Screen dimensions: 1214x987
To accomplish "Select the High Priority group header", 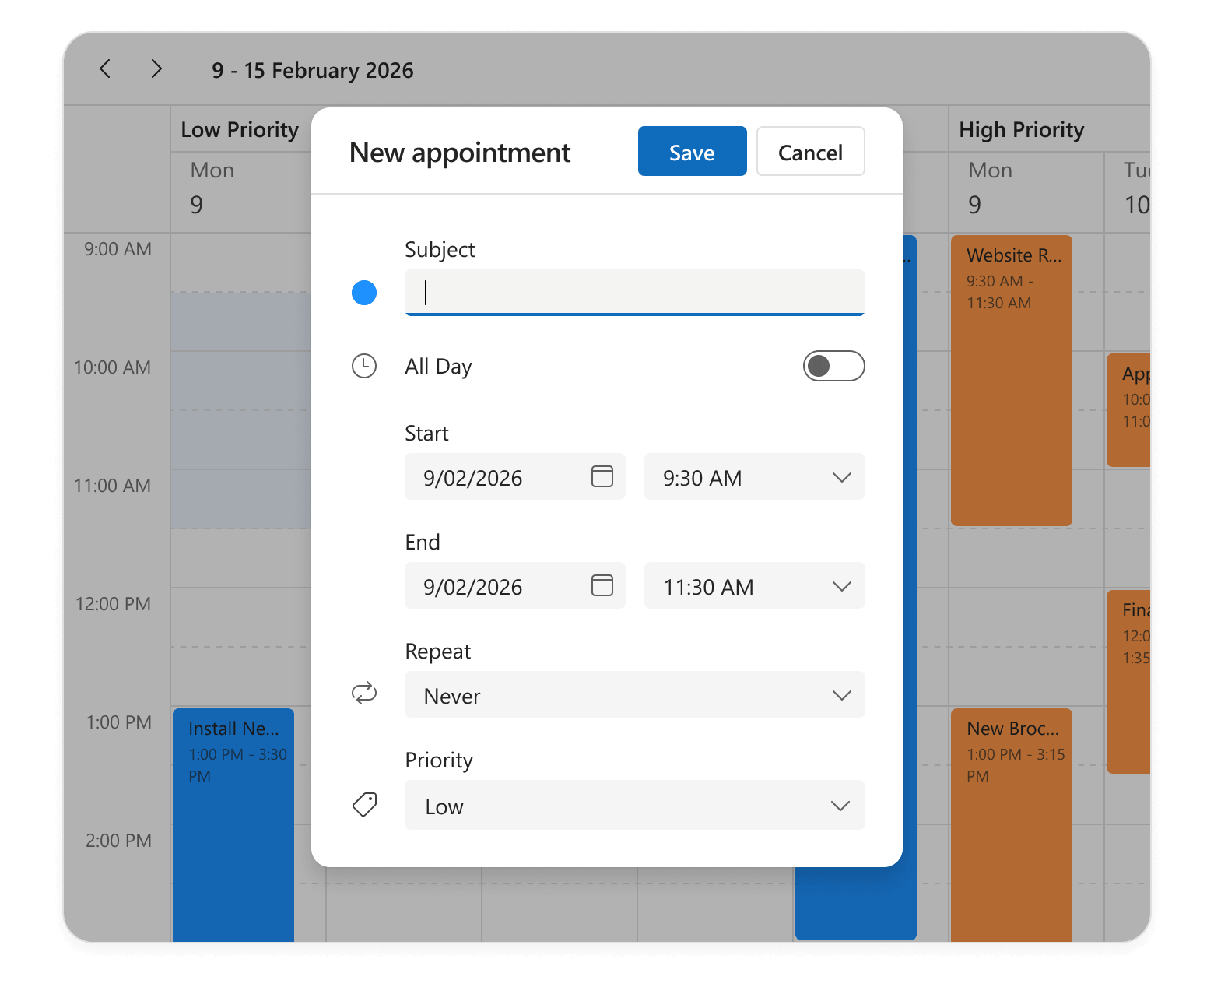I will tap(1022, 129).
